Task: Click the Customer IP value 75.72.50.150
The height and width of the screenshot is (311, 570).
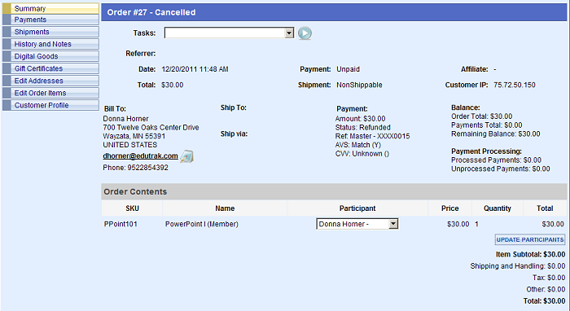Action: [x=515, y=85]
